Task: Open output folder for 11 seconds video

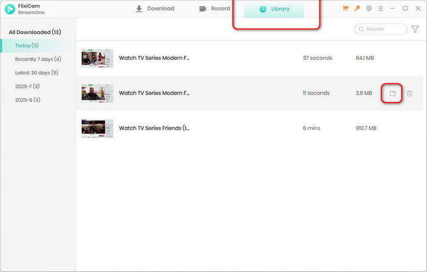Action: pos(392,93)
